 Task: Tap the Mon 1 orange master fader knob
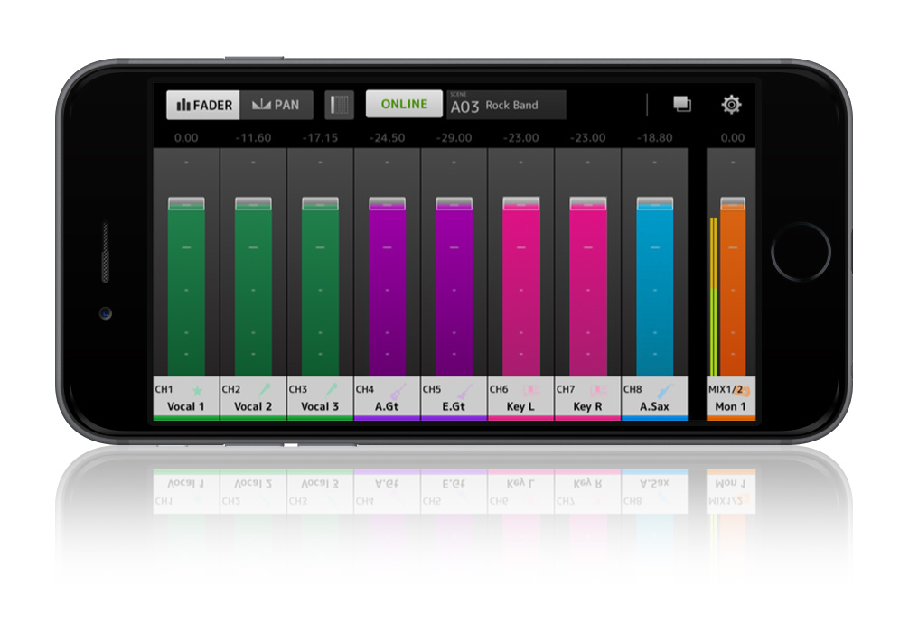pos(733,203)
